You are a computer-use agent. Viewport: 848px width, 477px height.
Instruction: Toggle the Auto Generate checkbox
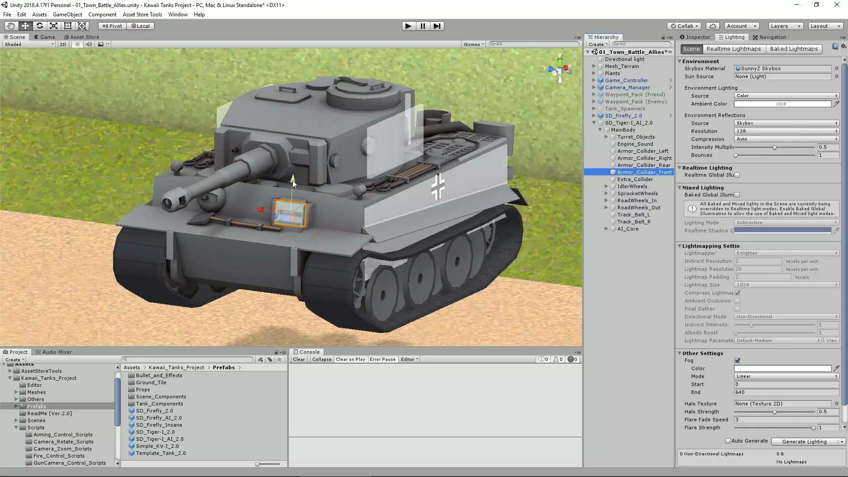(728, 441)
